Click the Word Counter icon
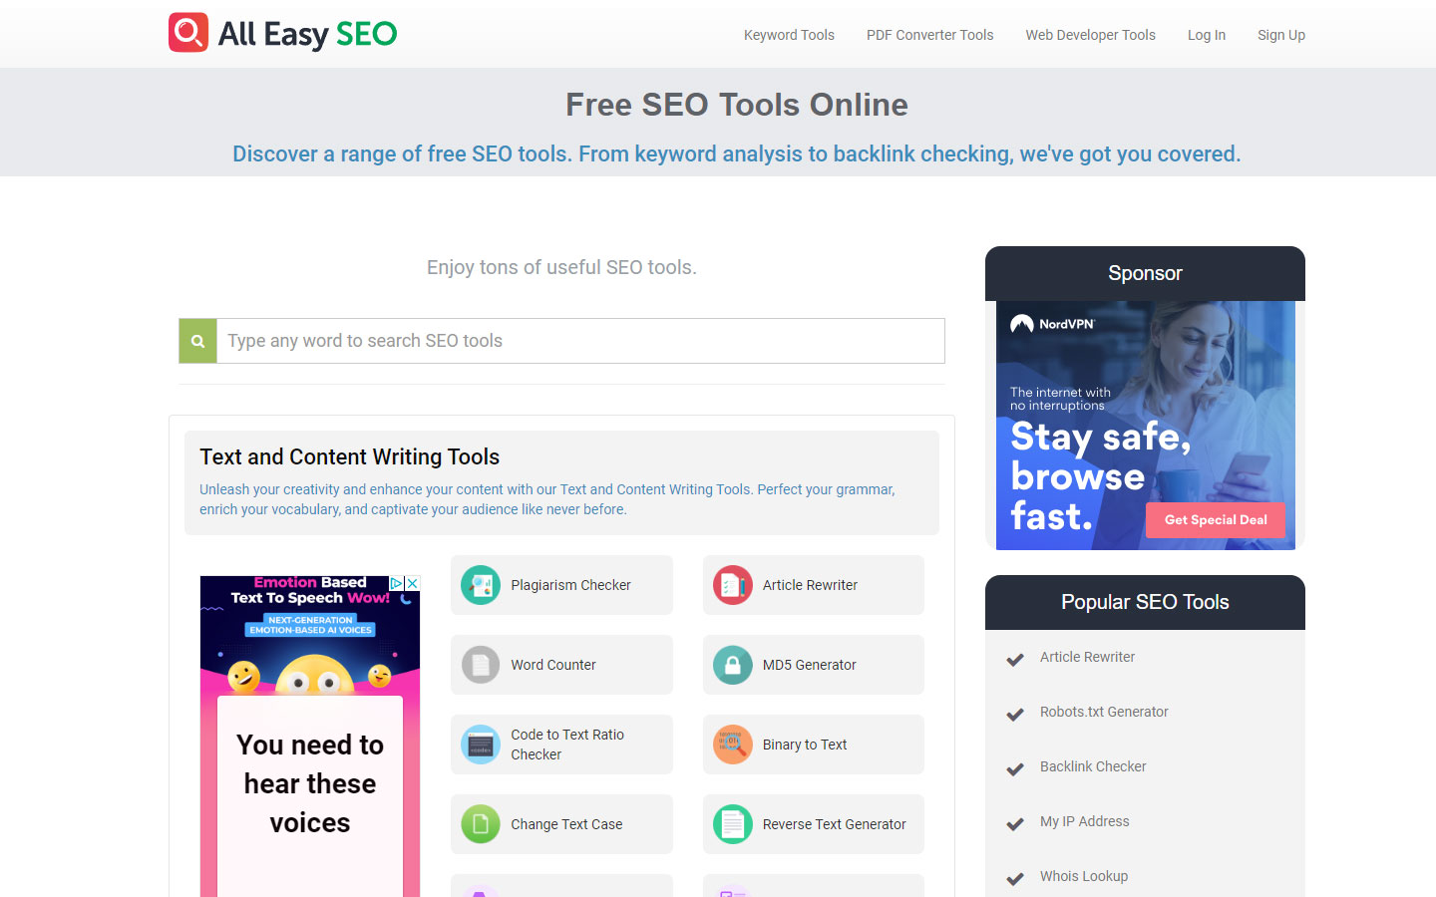1436x897 pixels. 481,665
